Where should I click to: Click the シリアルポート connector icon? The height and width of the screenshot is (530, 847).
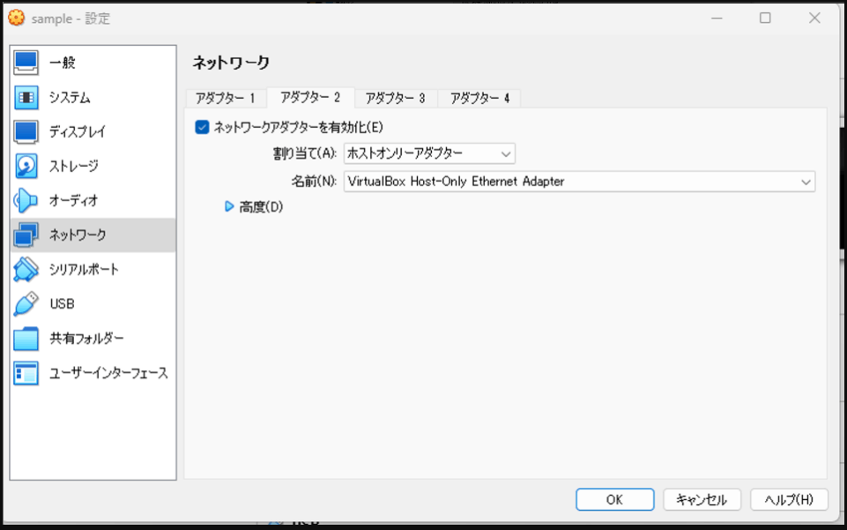[26, 270]
